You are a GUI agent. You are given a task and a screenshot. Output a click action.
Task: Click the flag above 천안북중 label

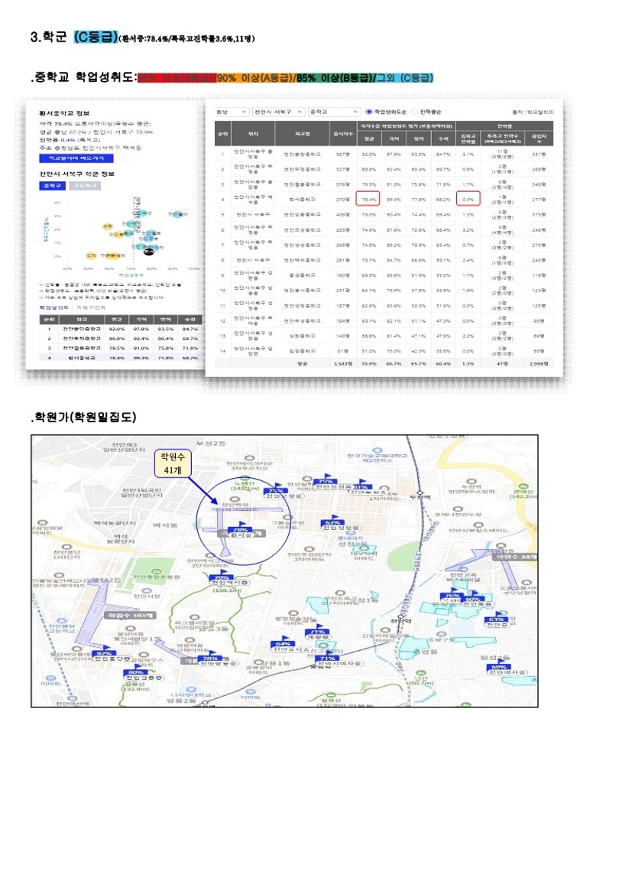[x=472, y=597]
